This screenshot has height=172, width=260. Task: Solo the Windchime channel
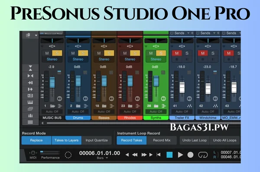[x=213, y=53]
